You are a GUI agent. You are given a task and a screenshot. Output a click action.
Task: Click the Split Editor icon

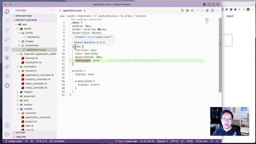point(212,10)
